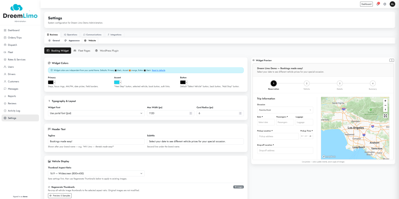399x199 pixels.
Task: Click the Card Radius input field
Action: click(x=220, y=113)
